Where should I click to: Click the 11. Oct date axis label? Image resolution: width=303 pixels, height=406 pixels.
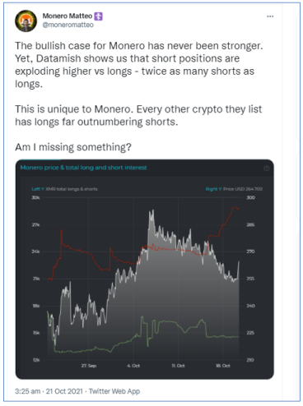click(178, 366)
